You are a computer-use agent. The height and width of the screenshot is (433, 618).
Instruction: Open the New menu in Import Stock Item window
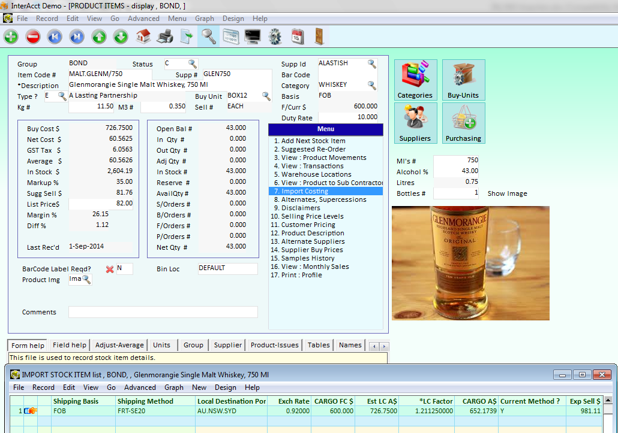pyautogui.click(x=199, y=387)
